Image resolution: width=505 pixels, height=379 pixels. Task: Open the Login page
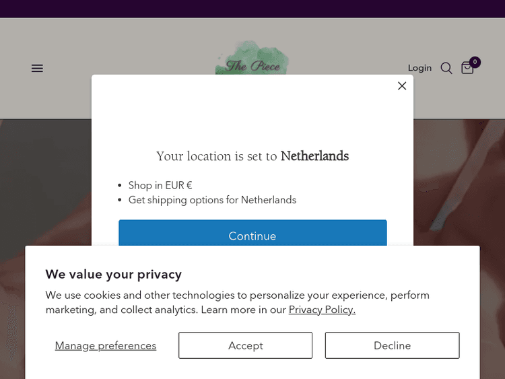[419, 68]
